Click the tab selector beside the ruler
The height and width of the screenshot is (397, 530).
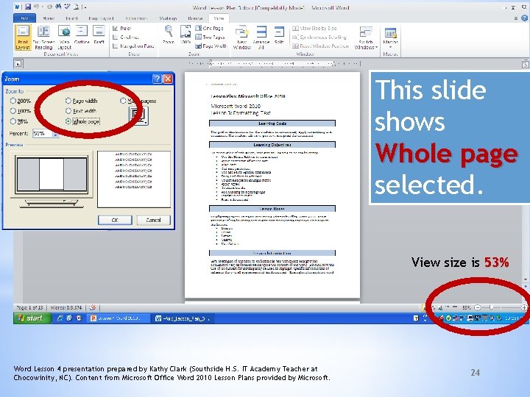point(18,63)
